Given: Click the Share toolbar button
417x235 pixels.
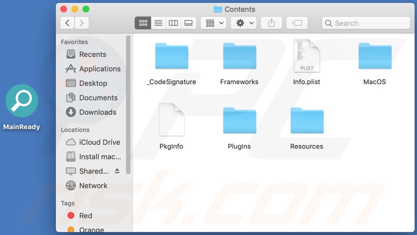Looking at the screenshot, I should (x=271, y=23).
